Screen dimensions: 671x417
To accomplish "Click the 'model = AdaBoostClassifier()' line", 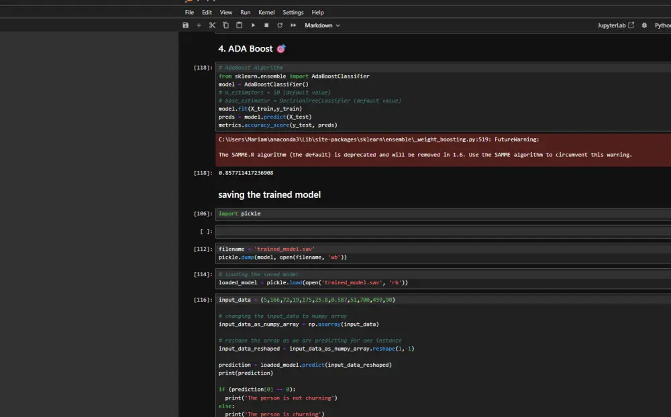I will (264, 84).
